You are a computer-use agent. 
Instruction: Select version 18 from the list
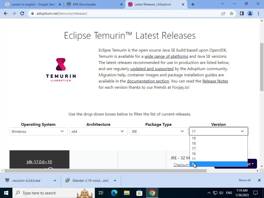[x=219, y=143]
